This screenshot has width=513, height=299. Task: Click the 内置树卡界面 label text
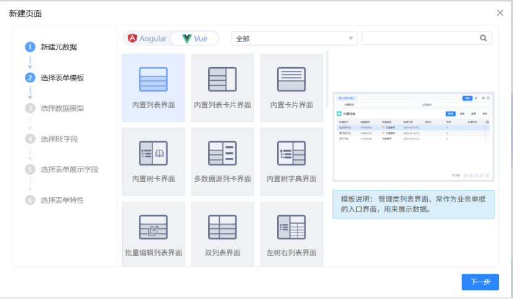click(154, 179)
